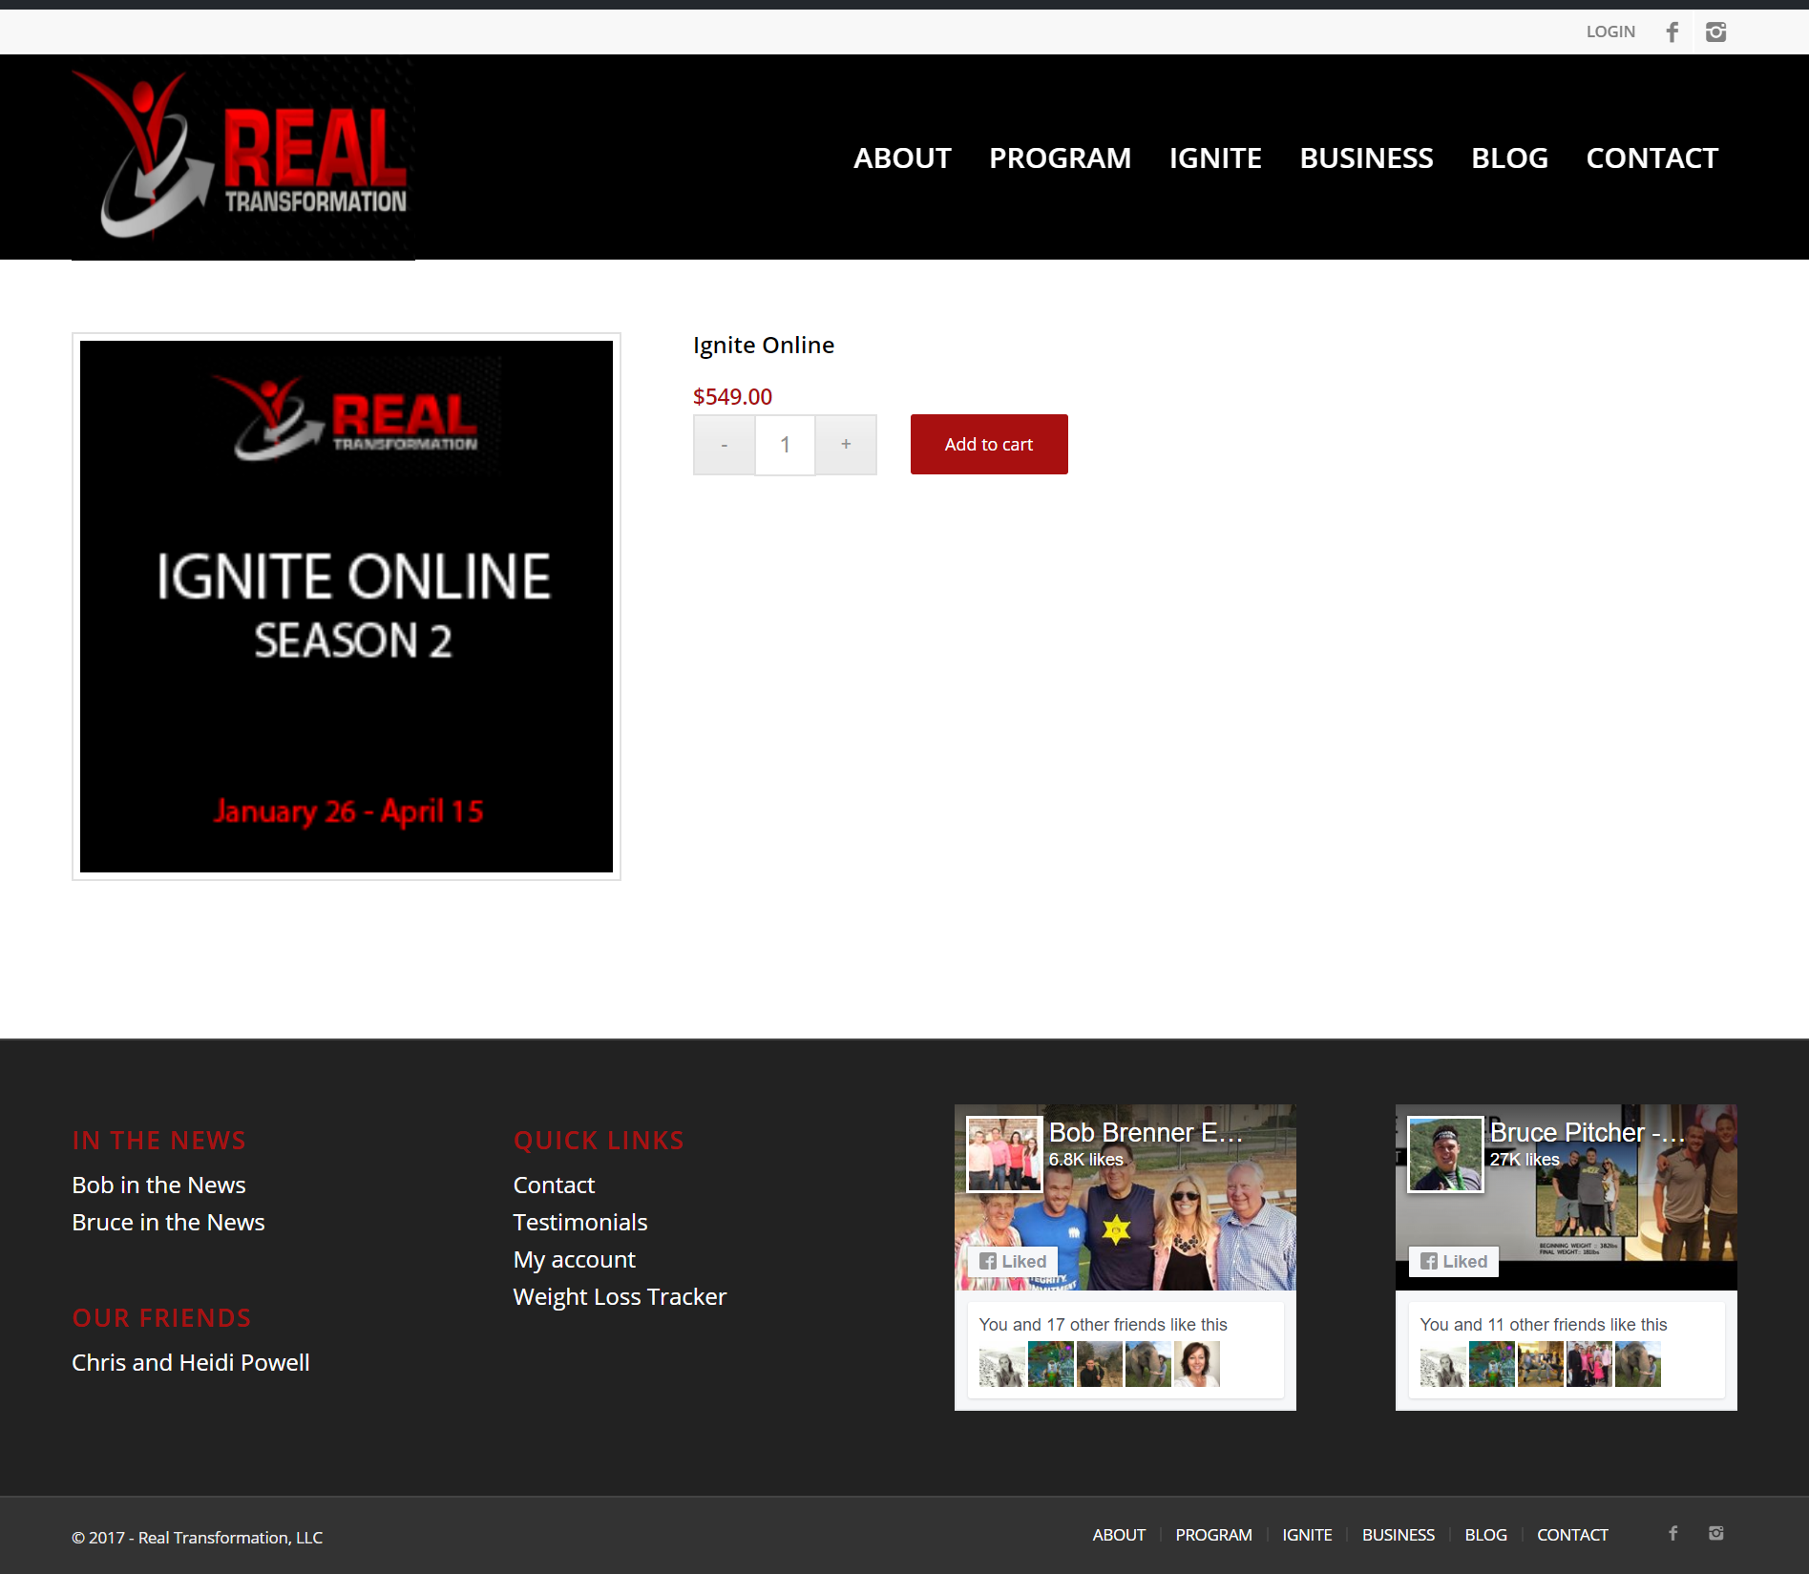1809x1574 pixels.
Task: Click footer PROGRAM link
Action: (1213, 1536)
